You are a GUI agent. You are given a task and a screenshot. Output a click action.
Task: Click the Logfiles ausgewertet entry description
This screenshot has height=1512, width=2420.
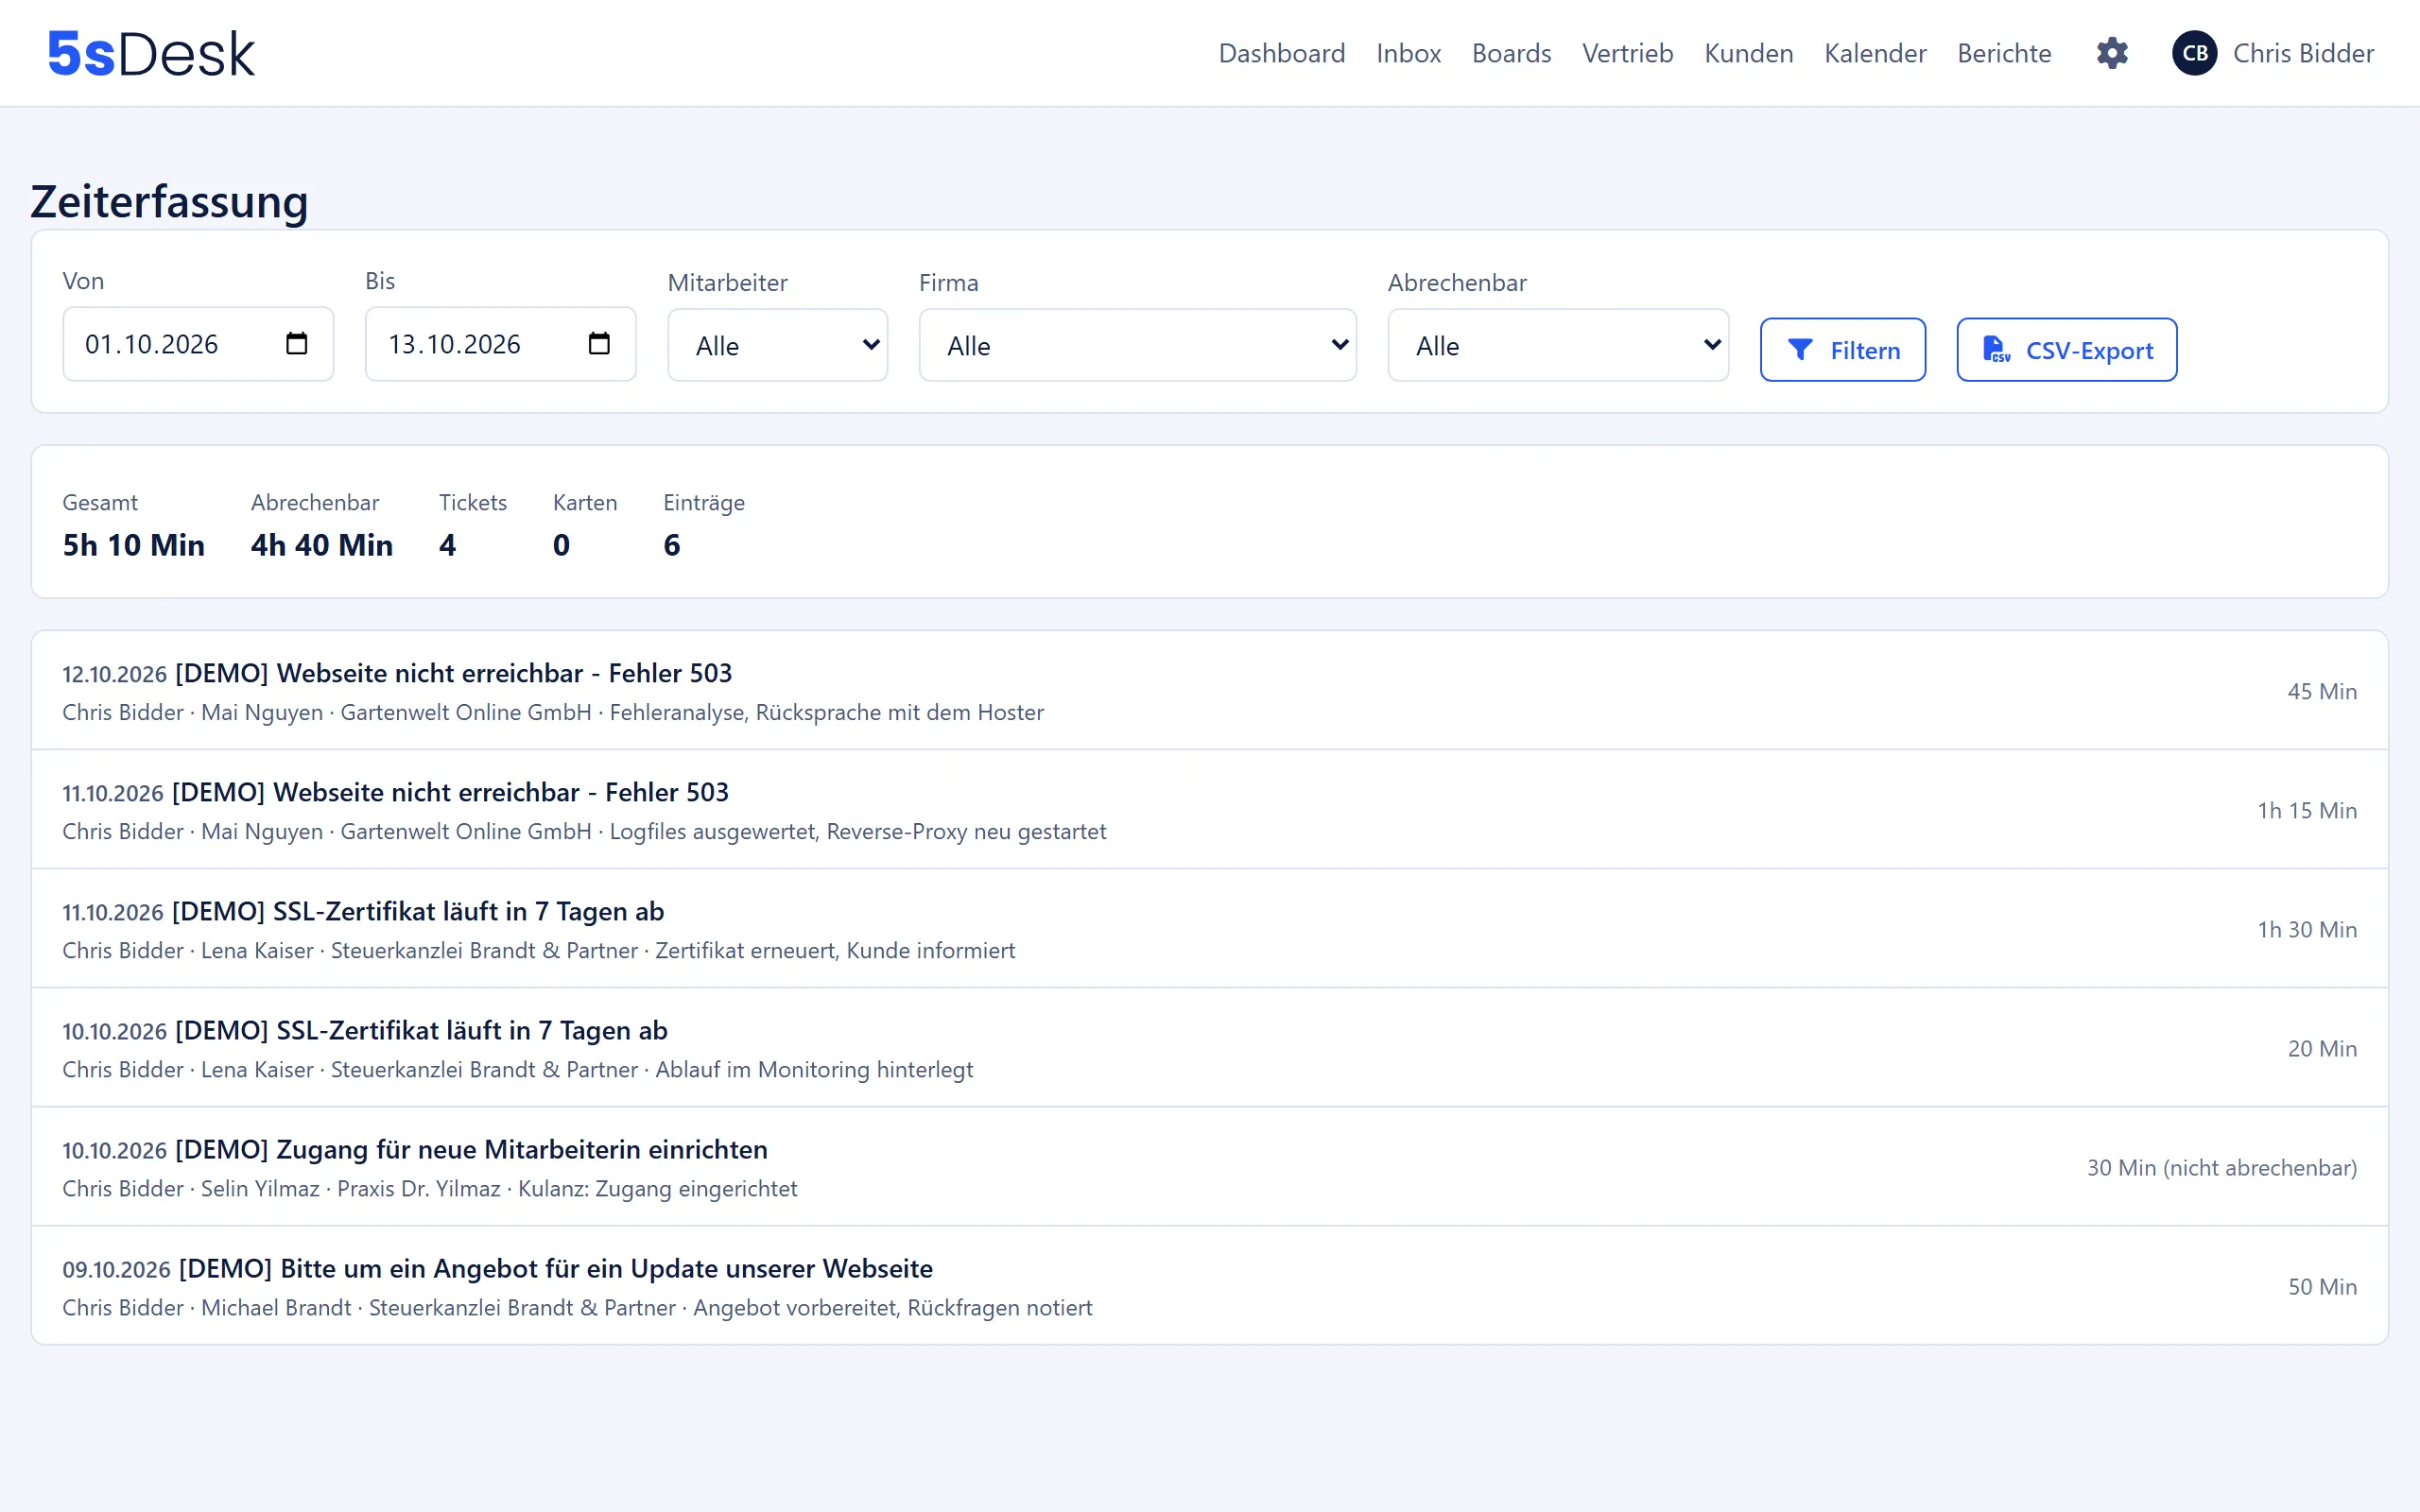(857, 831)
